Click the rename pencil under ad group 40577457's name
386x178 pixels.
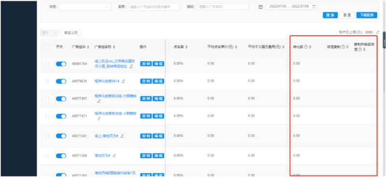(x=99, y=101)
